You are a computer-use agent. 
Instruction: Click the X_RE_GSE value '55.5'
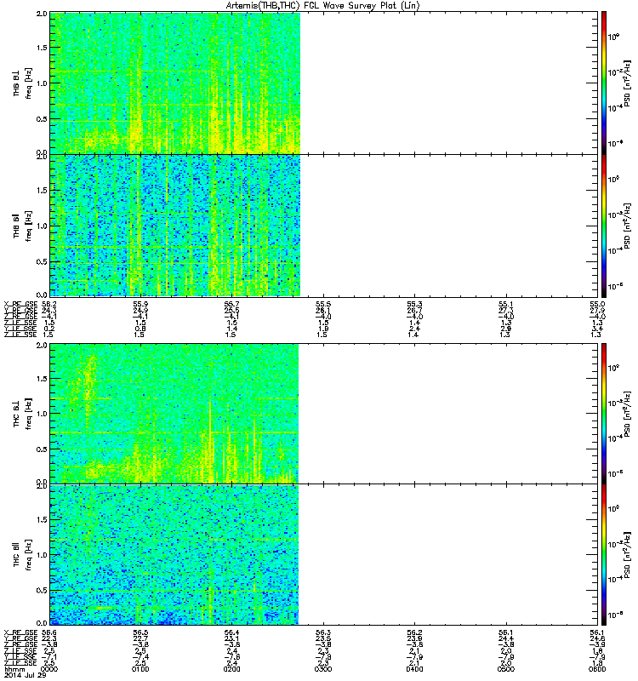tap(323, 304)
